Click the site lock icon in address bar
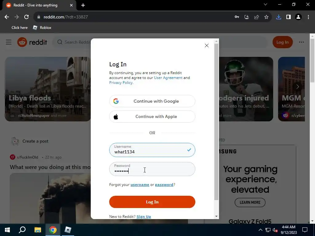The height and width of the screenshot is (236, 315). tap(38, 17)
